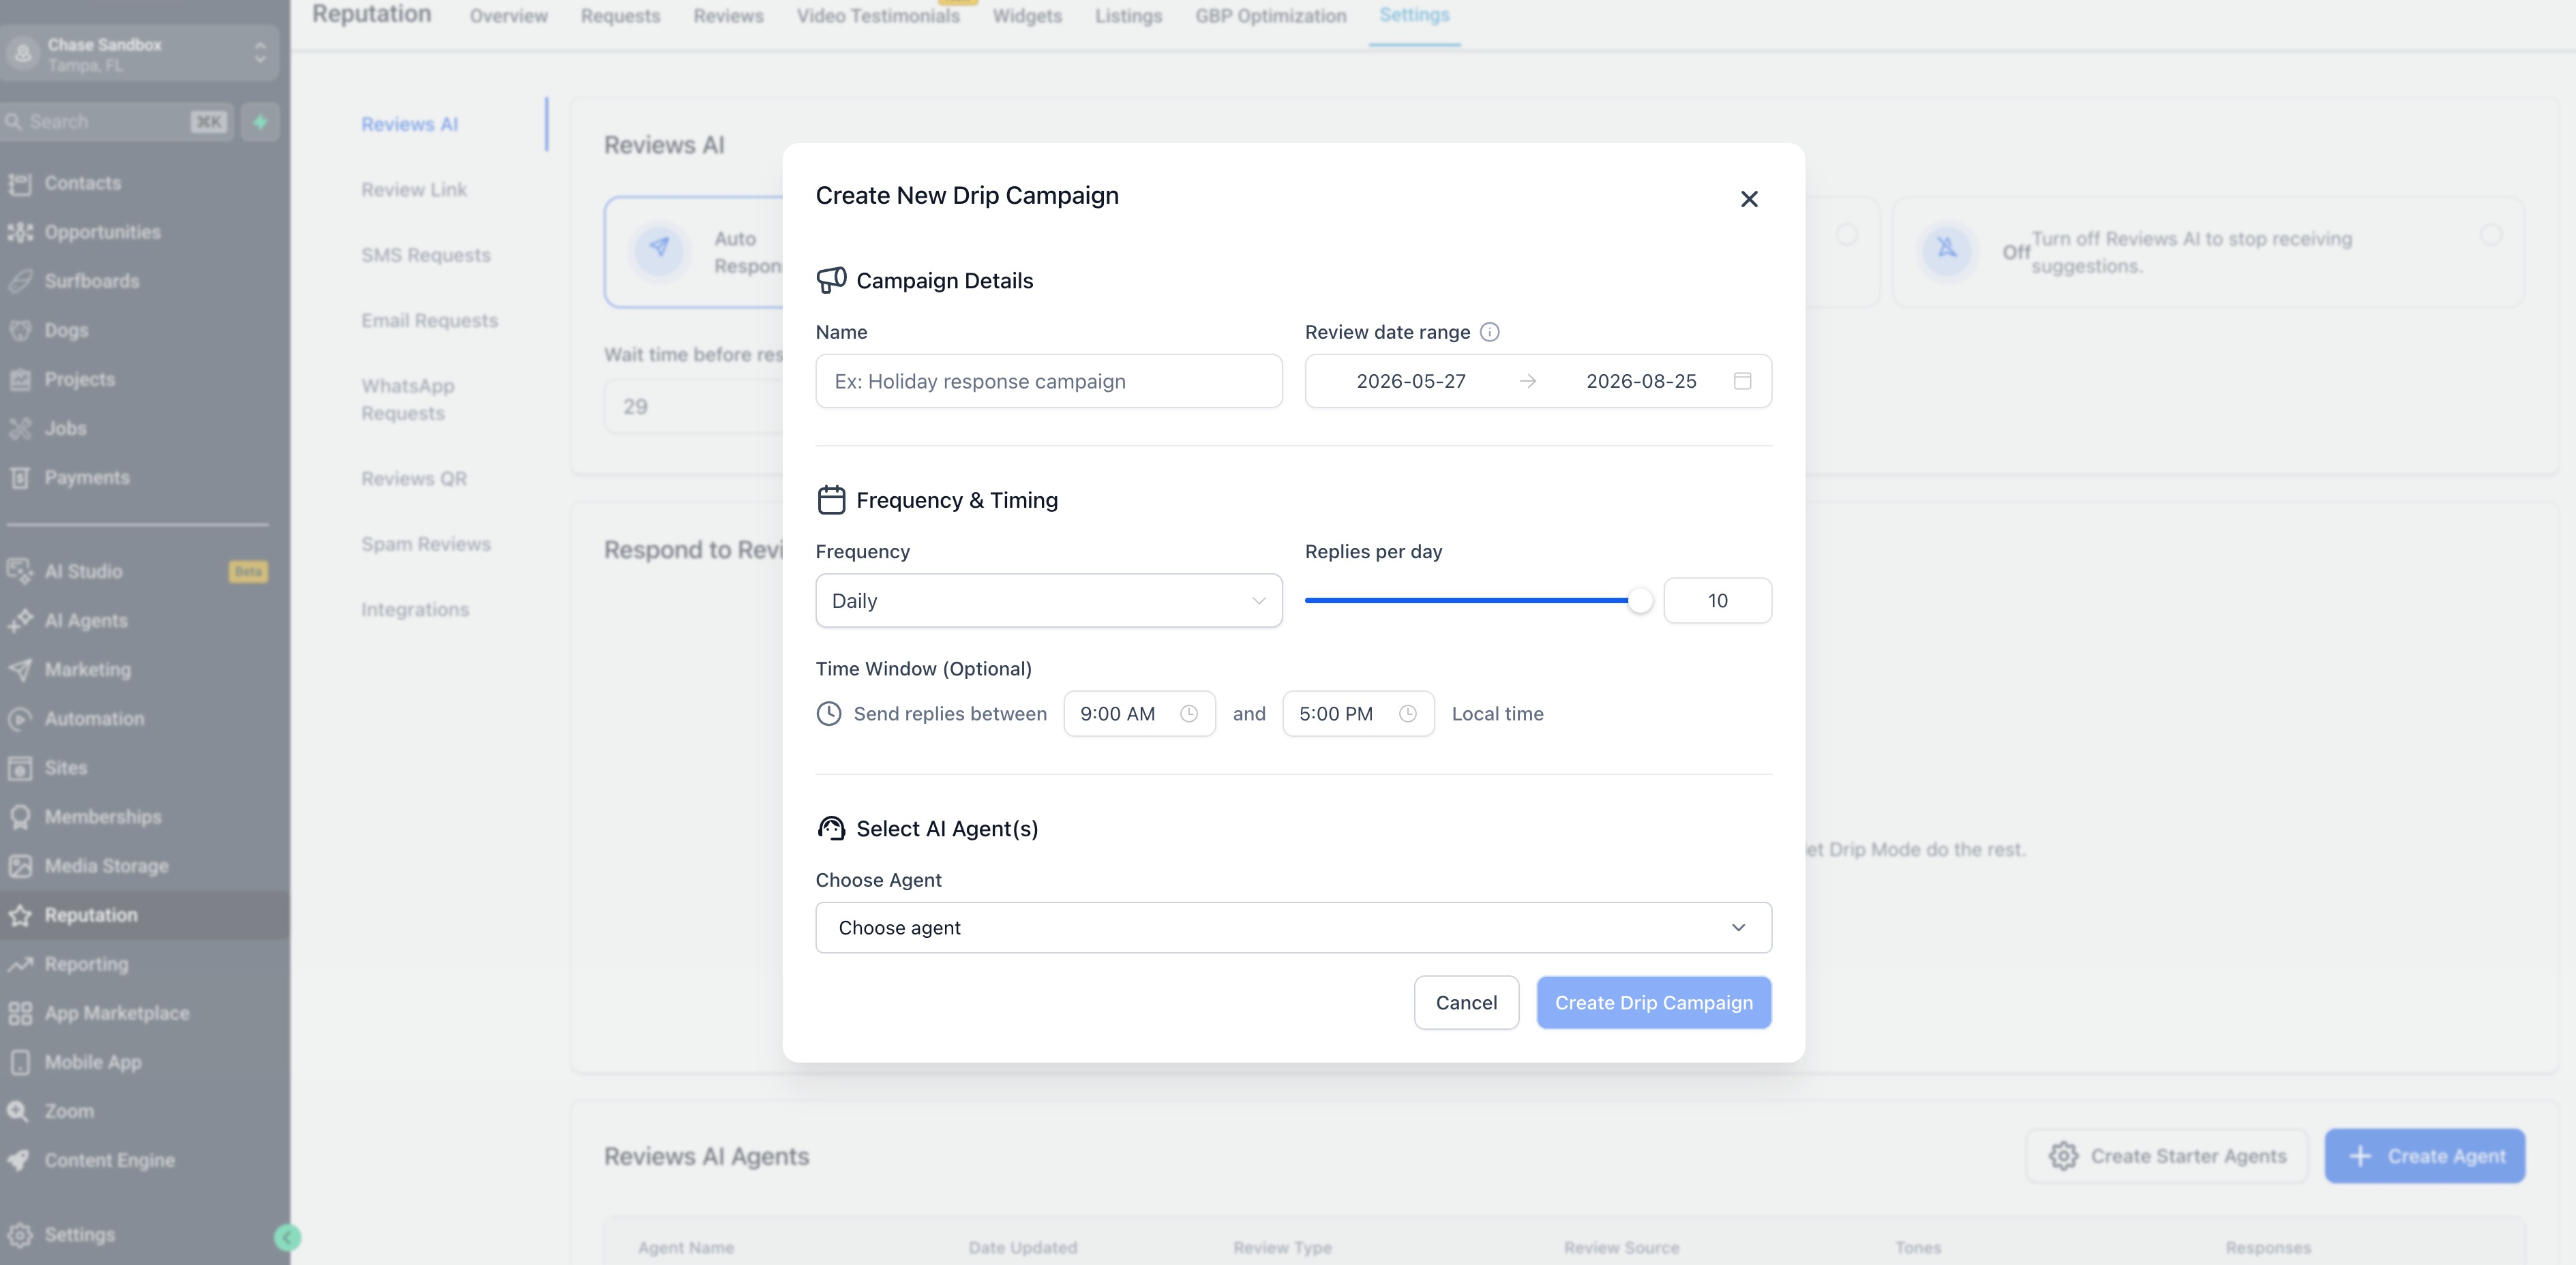Image resolution: width=2576 pixels, height=1265 pixels.
Task: Click the Create Agent button
Action: click(2425, 1157)
